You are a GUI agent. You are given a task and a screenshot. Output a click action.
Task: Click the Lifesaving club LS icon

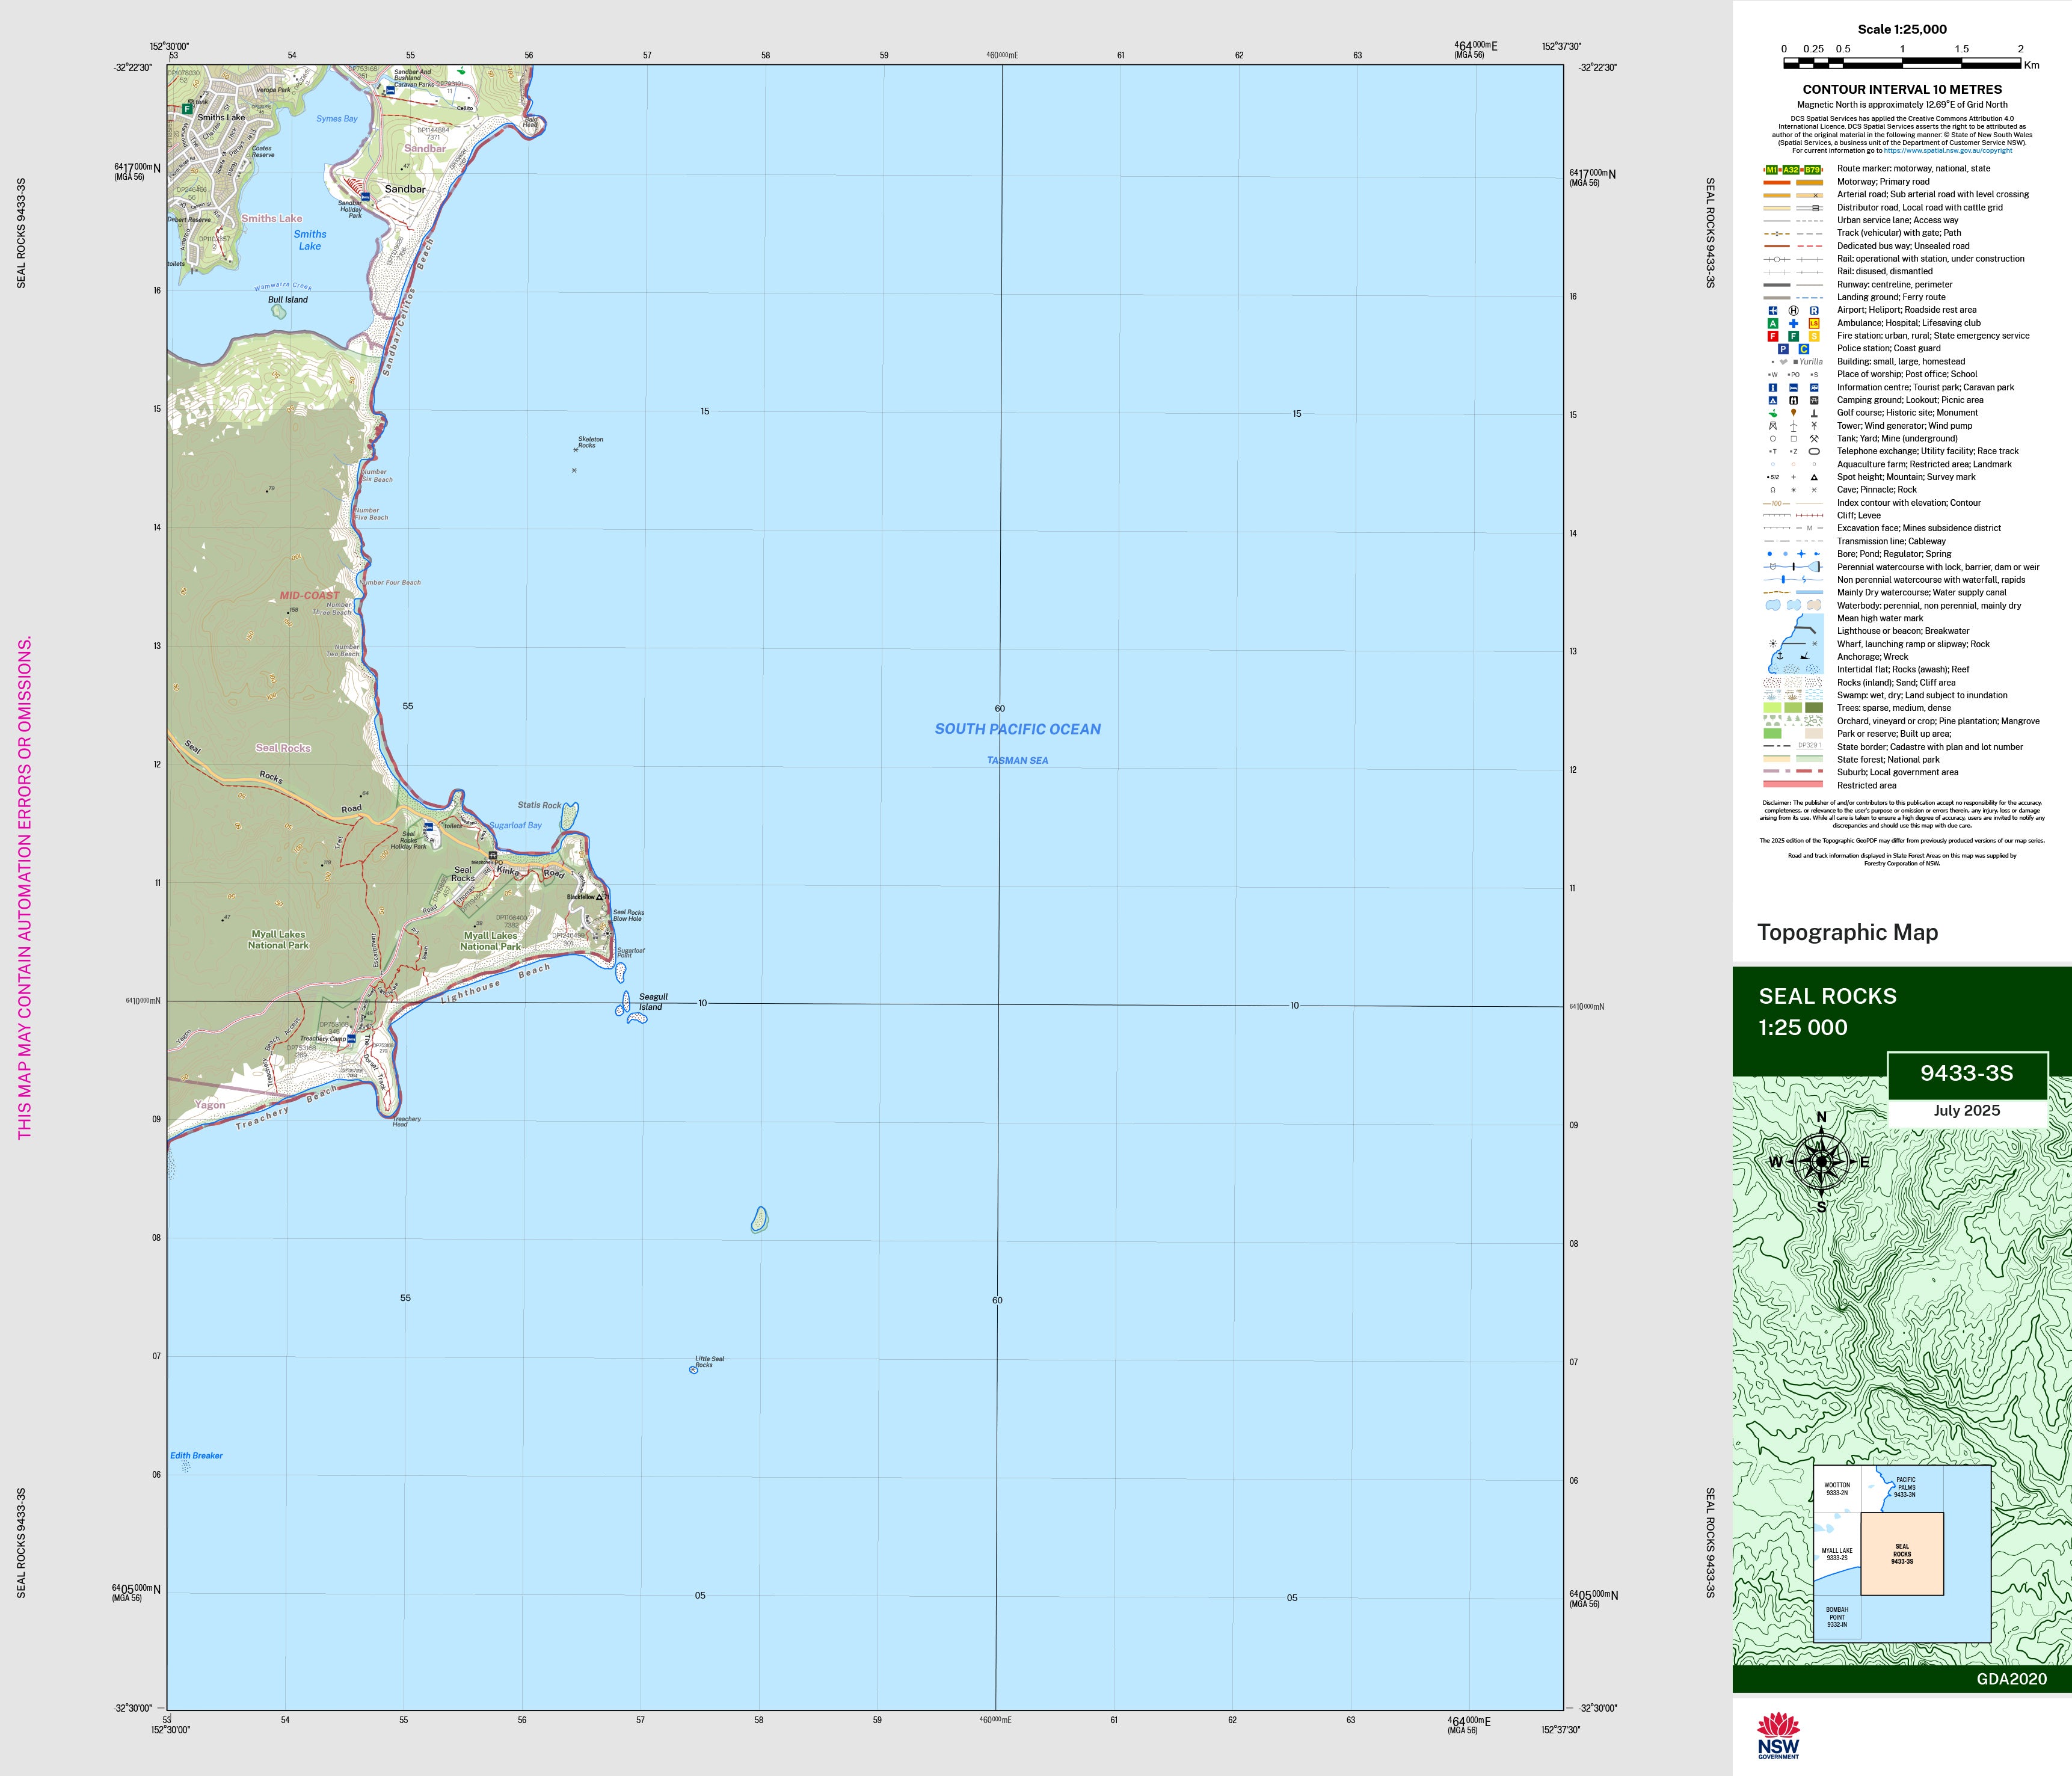(1814, 323)
